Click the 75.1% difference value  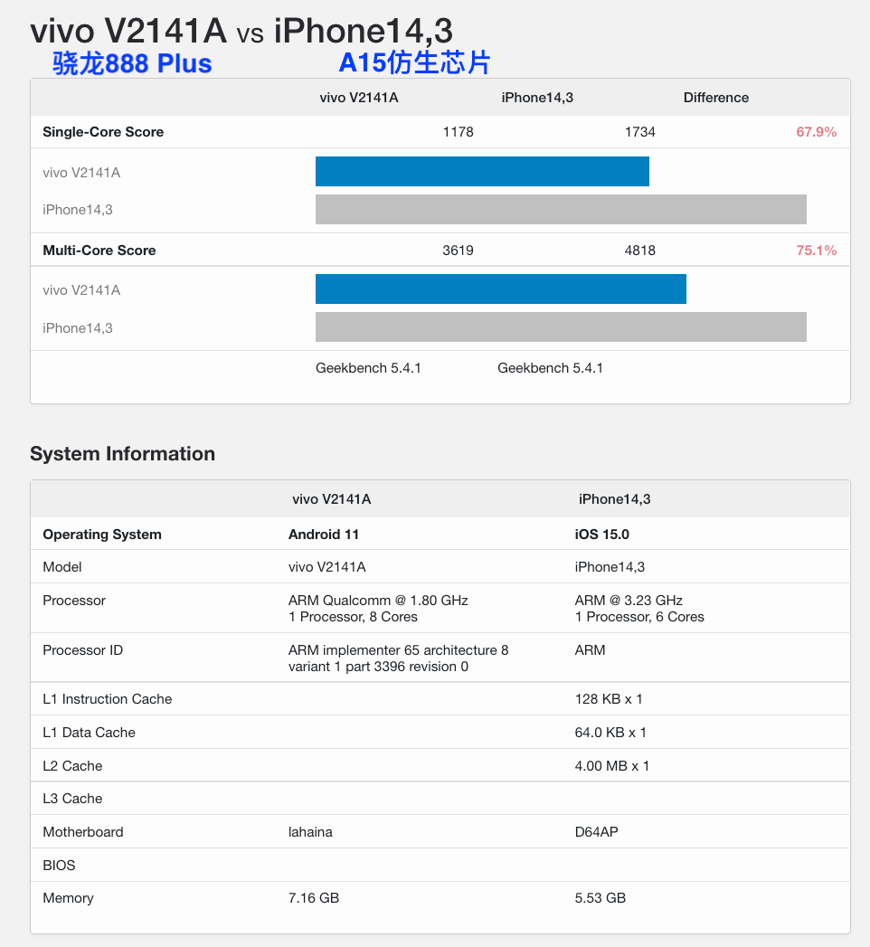tap(817, 250)
